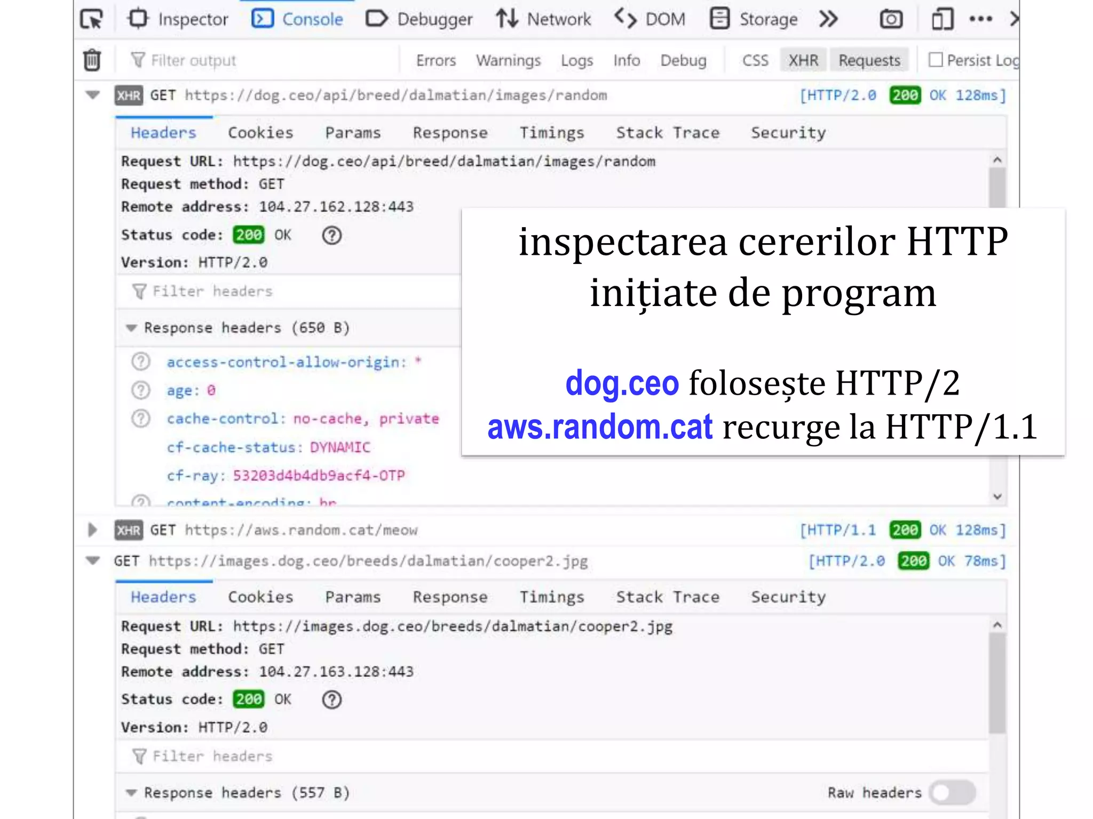Enable the Persist Logs checkbox
1093x819 pixels.
pyautogui.click(x=936, y=60)
